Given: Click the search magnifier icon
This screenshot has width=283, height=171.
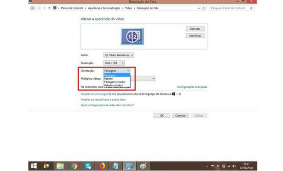Looking at the screenshot, I should [x=251, y=8].
